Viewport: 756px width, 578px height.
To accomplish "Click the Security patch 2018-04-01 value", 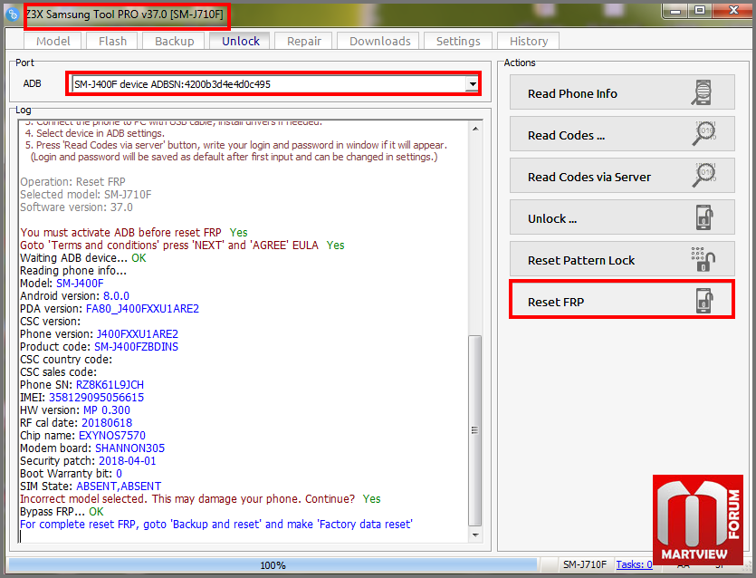I will tap(128, 461).
